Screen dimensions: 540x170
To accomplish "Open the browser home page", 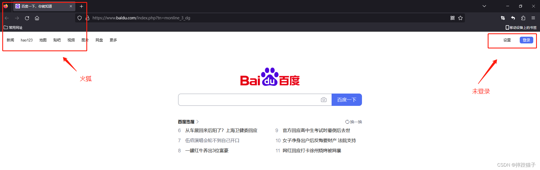I will point(37,18).
